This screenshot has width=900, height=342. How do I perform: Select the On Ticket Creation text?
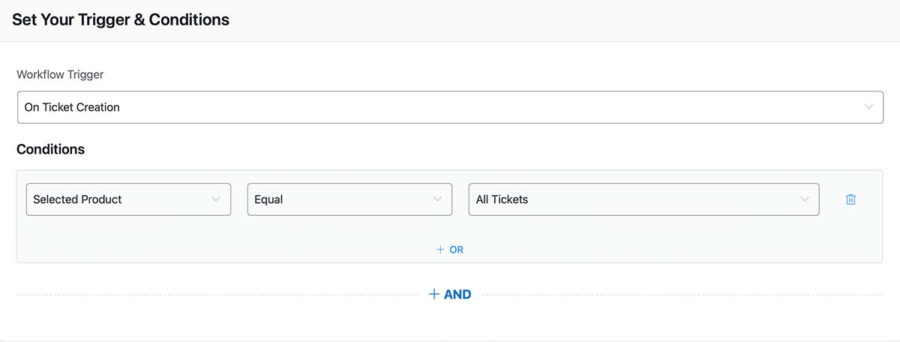[x=72, y=107]
